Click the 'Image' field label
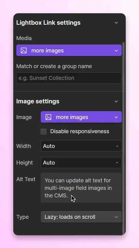 coord(24,117)
